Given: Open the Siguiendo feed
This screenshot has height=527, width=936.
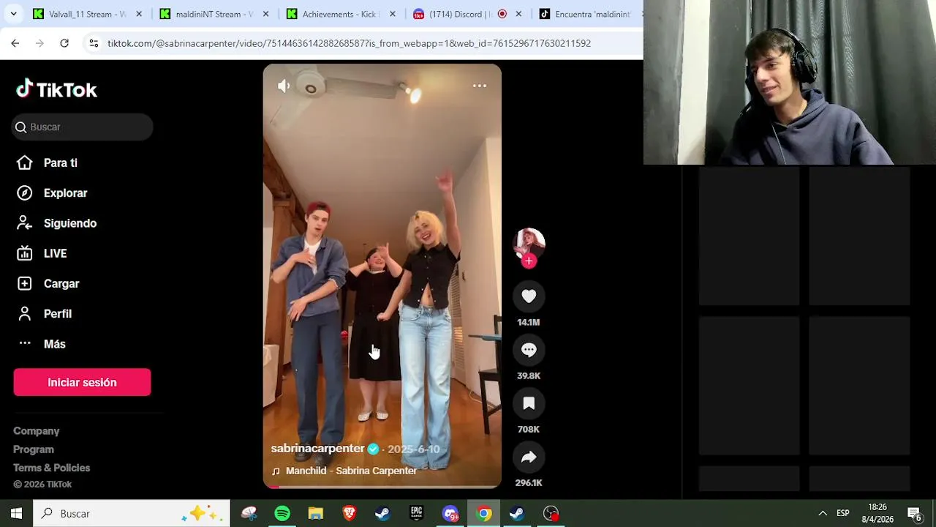Looking at the screenshot, I should pos(56,223).
